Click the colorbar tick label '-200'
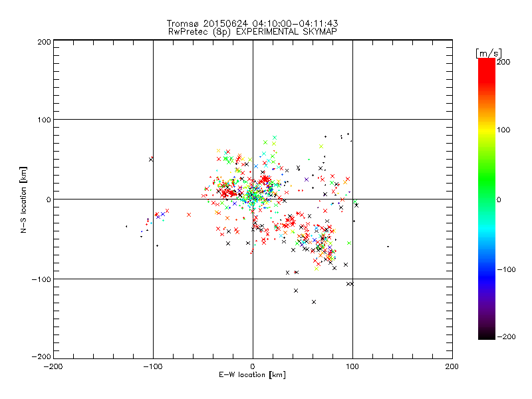The image size is (532, 399). click(506, 336)
